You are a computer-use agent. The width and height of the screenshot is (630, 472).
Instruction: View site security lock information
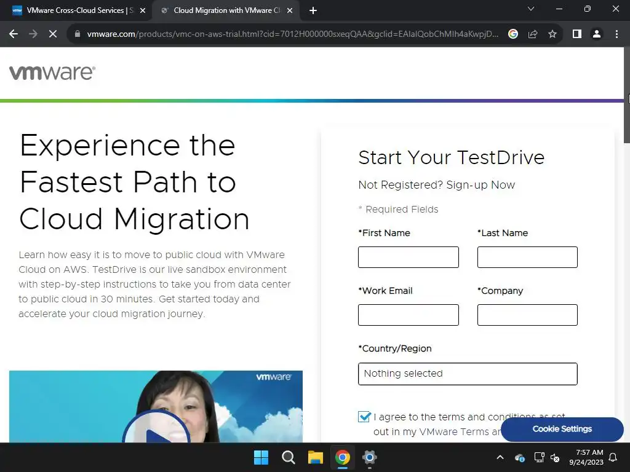(78, 34)
